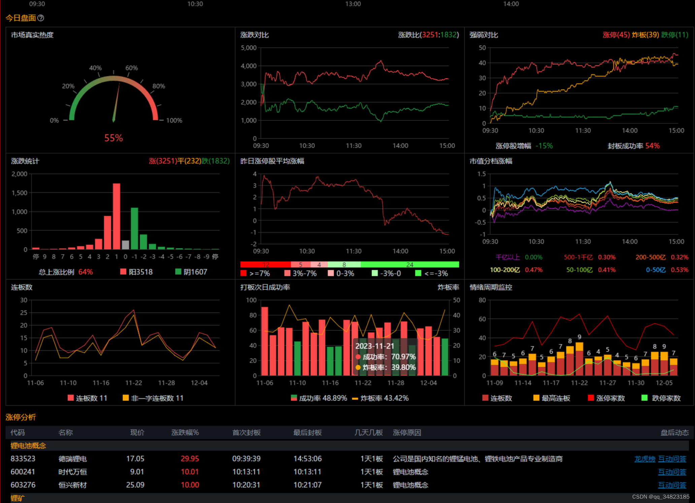
Task: Toggle the 阴1607 legend square
Action: pyautogui.click(x=178, y=272)
